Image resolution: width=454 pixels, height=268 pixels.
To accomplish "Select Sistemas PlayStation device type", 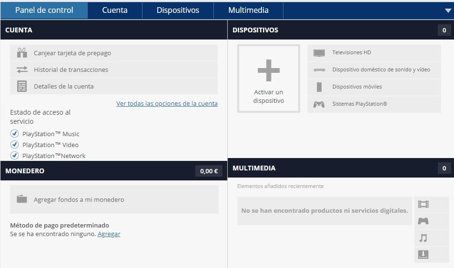I will pos(374,104).
